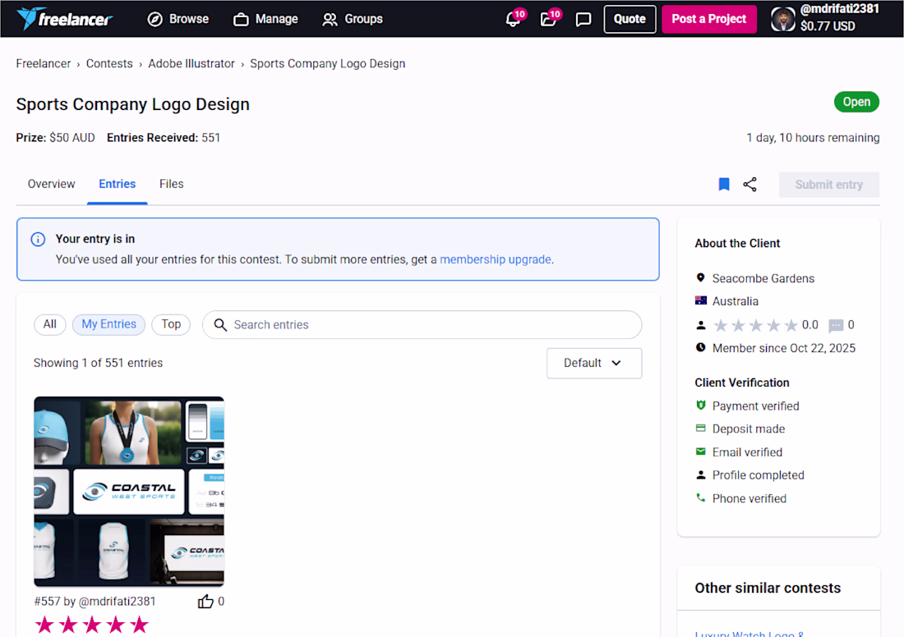Click the thumbs-up like icon on entry #557
Viewport: 904px width, 637px height.
tap(205, 601)
